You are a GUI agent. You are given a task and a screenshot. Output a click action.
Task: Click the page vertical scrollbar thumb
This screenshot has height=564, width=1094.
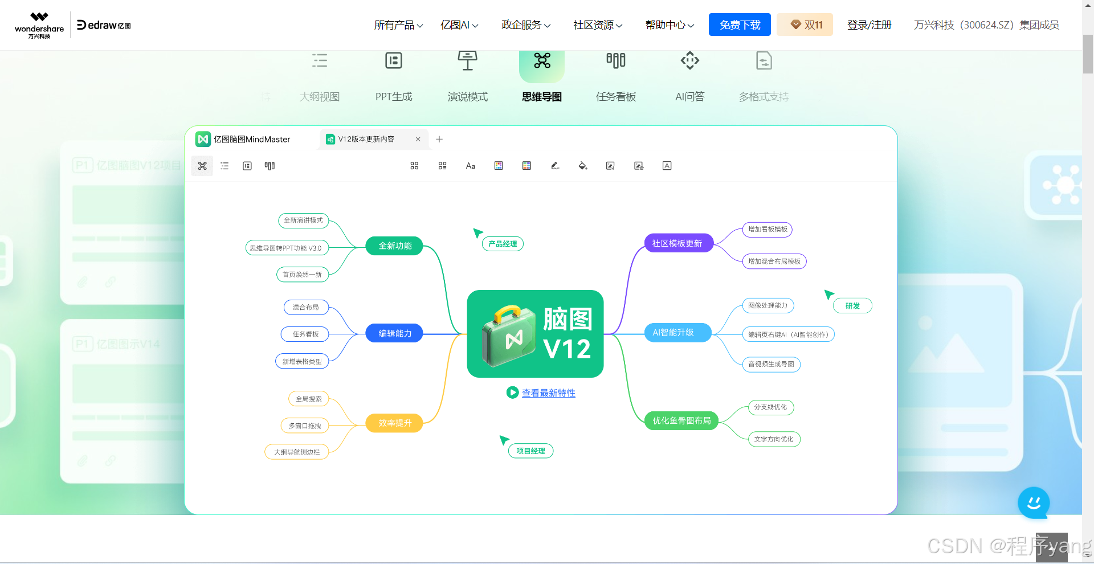coord(1088,54)
